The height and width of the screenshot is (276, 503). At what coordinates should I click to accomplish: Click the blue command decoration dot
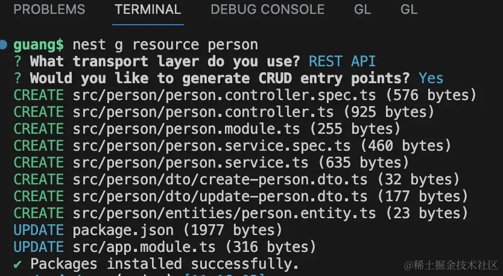tap(4, 45)
